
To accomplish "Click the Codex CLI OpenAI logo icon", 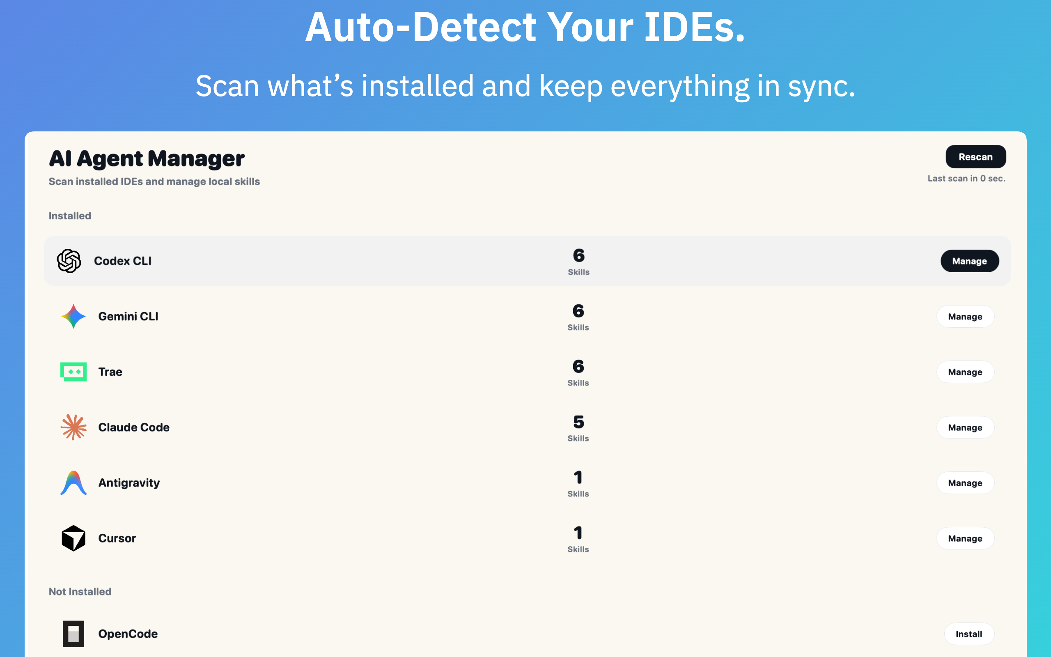I will [x=69, y=261].
